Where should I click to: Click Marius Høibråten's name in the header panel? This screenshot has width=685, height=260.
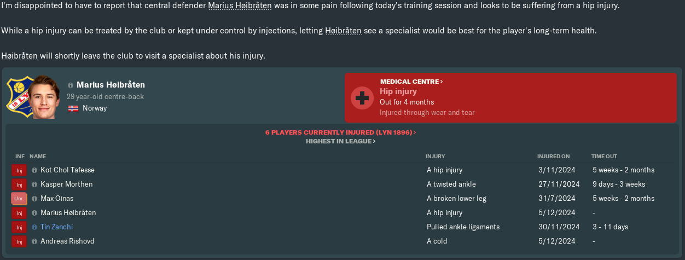click(111, 85)
